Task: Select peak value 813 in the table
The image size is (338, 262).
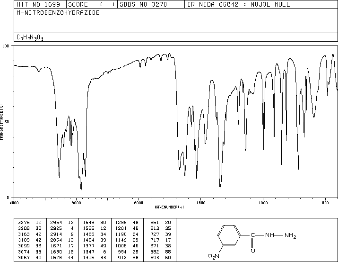Action: (x=155, y=228)
